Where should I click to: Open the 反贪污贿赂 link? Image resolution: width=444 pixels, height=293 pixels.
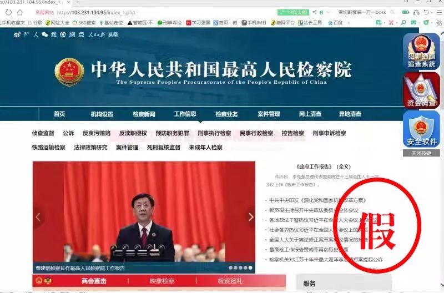97,133
